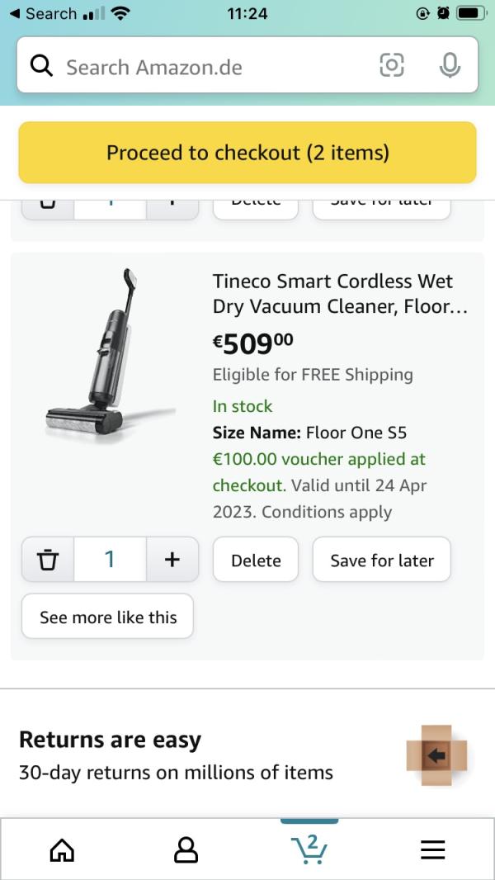495x880 pixels.
Task: Open the Home tab icon
Action: click(x=62, y=849)
